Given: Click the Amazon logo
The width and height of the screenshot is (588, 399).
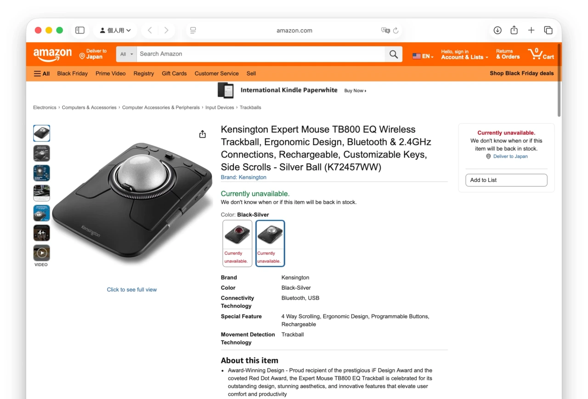Looking at the screenshot, I should (52, 54).
